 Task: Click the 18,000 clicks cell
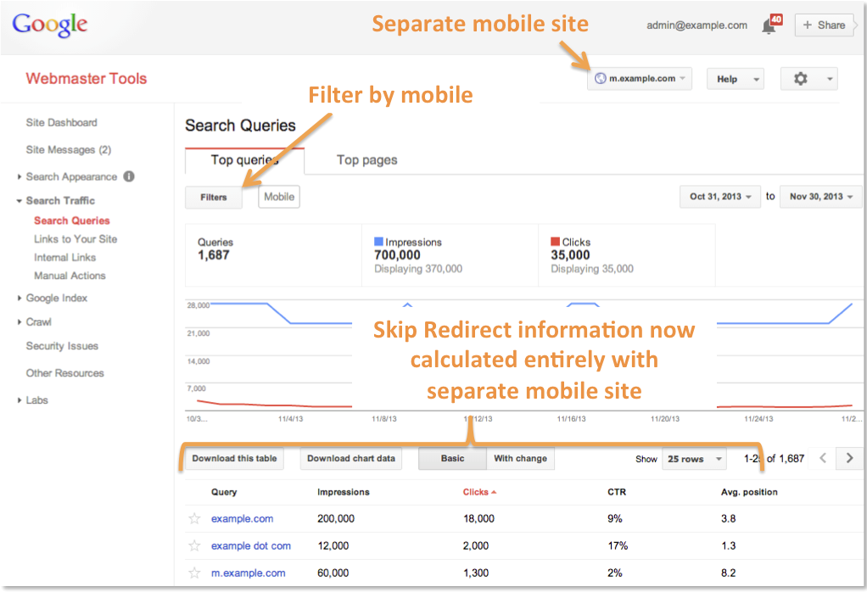(478, 519)
